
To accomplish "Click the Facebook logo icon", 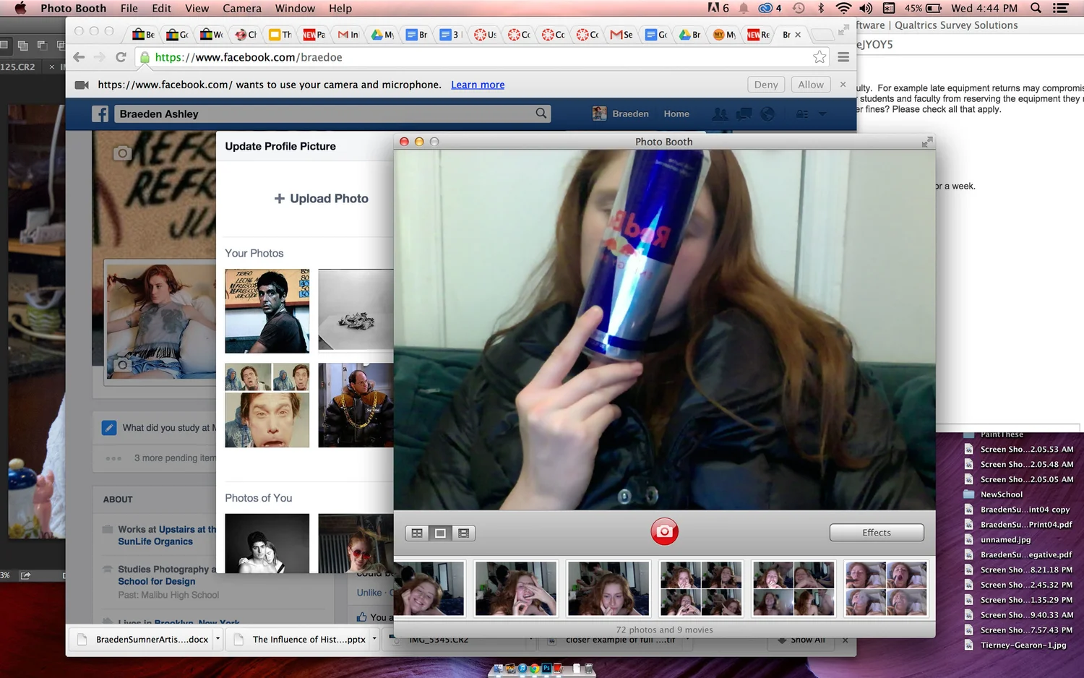I will coord(100,113).
